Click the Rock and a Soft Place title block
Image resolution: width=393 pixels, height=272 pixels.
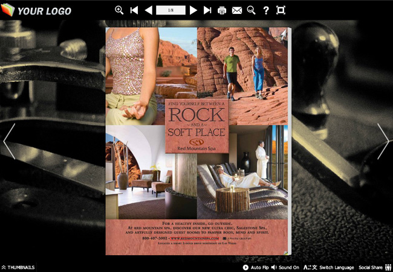[x=197, y=126]
